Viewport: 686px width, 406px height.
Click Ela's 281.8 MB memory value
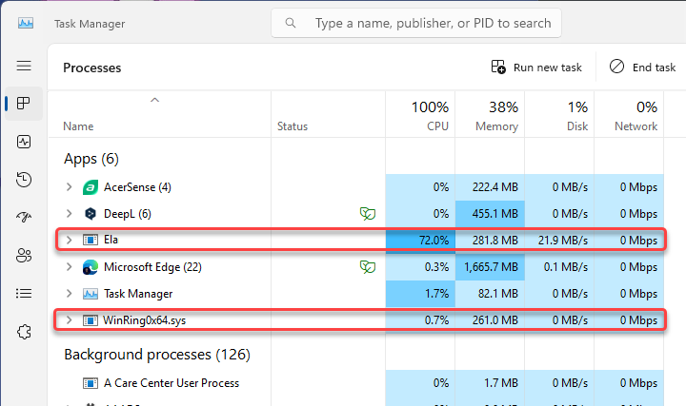point(494,241)
